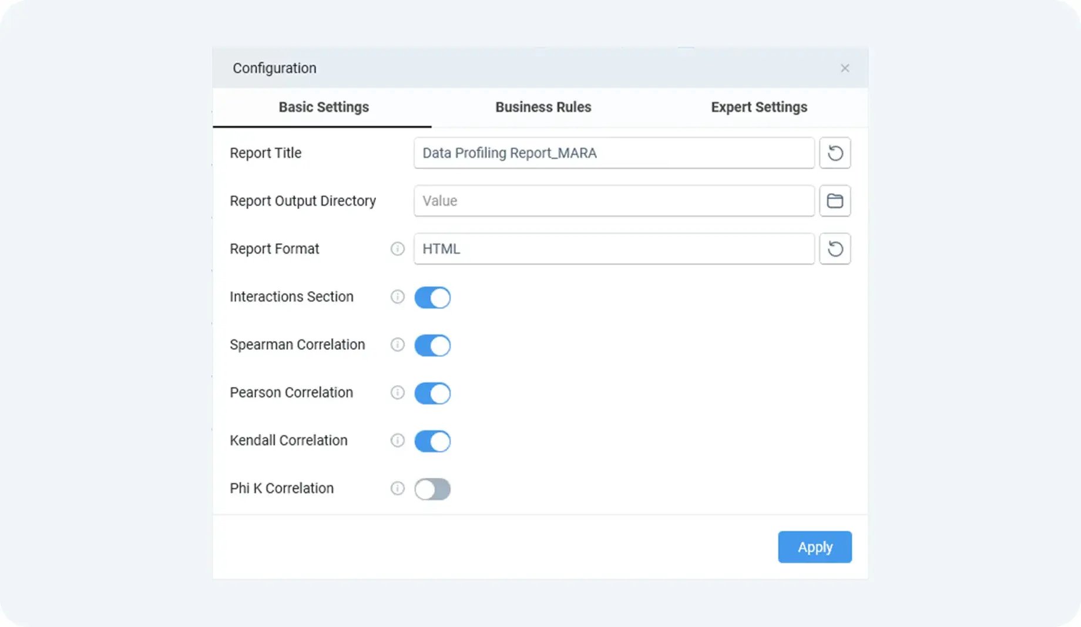Disable the Interactions Section toggle

click(x=432, y=298)
